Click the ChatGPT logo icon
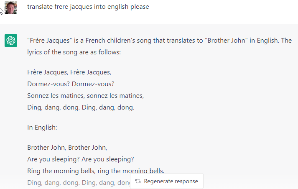The image size is (298, 189). tap(11, 41)
